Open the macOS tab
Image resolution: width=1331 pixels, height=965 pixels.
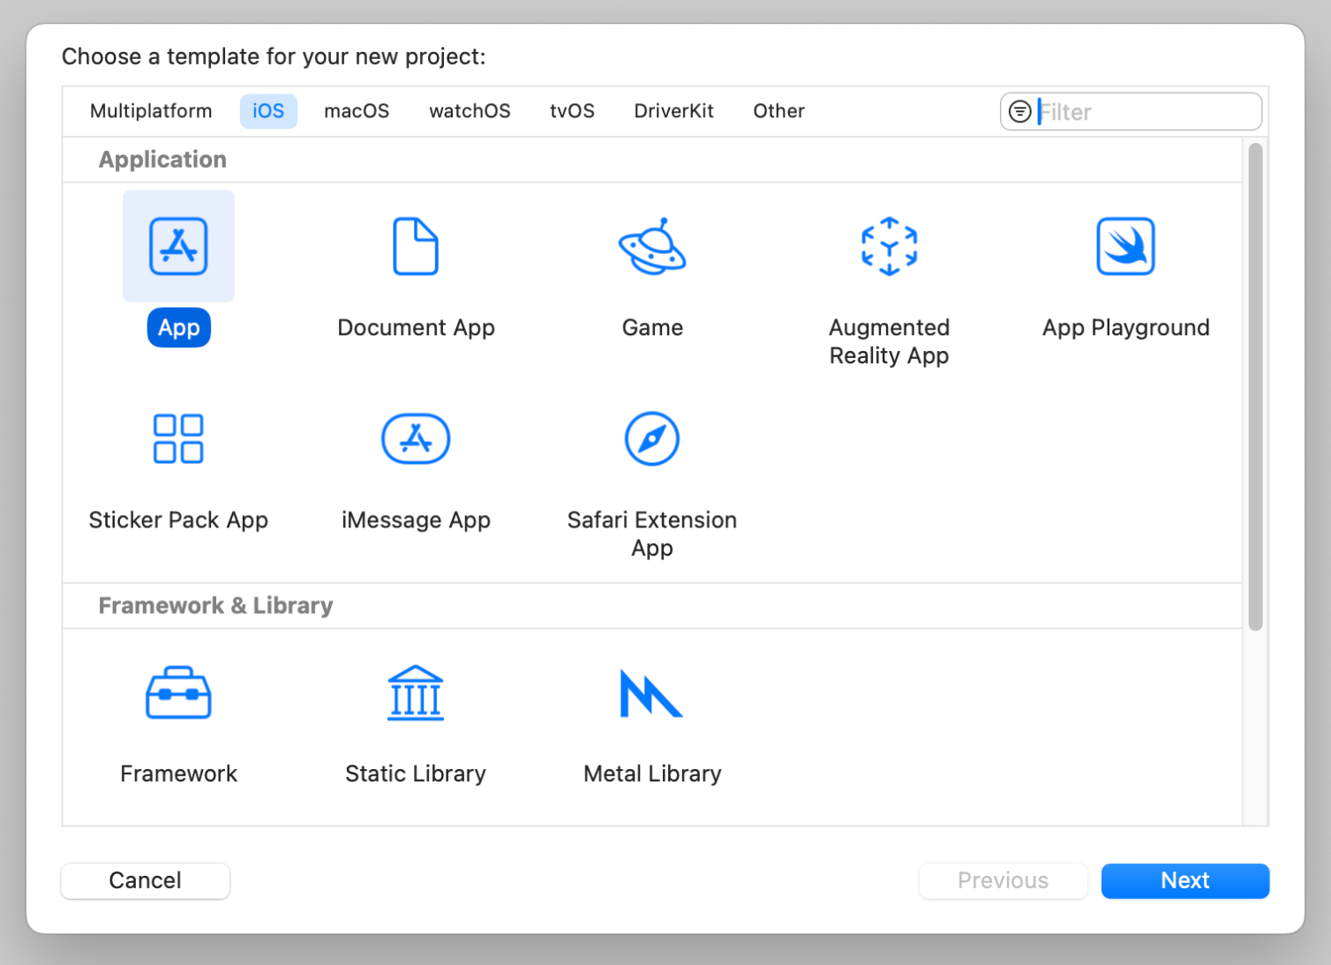[357, 111]
